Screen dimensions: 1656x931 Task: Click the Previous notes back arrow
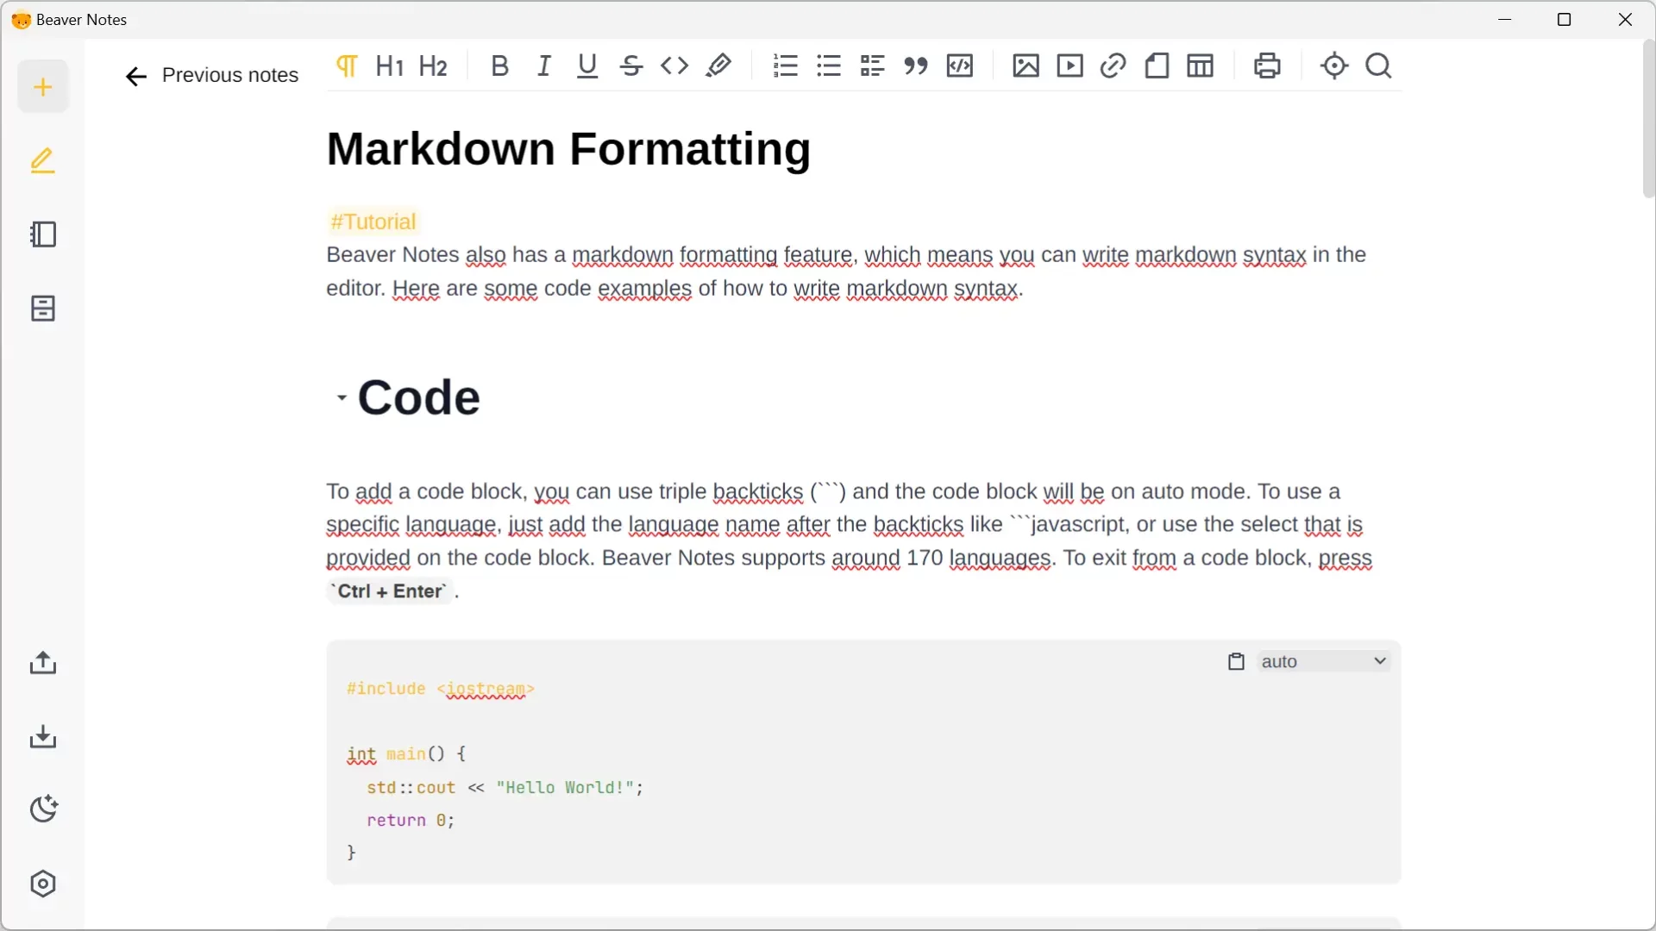pos(135,76)
